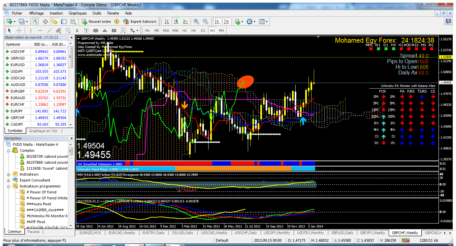456x246 pixels.
Task: Open the Outils menu
Action: click(x=97, y=13)
